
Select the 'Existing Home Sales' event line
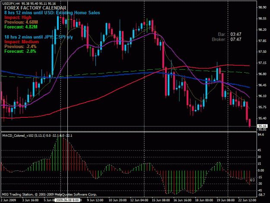(x=52, y=13)
